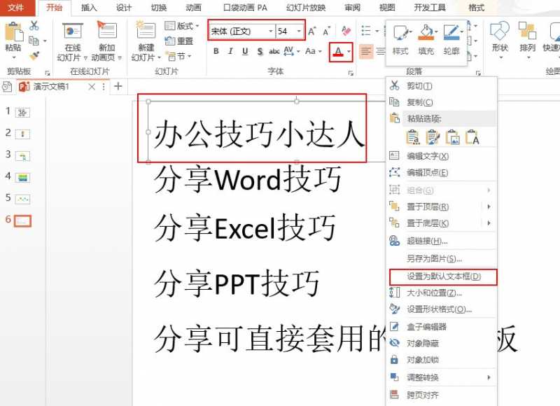The image size is (560, 406).
Task: Select the Format Painter brush icon
Action: point(34,55)
